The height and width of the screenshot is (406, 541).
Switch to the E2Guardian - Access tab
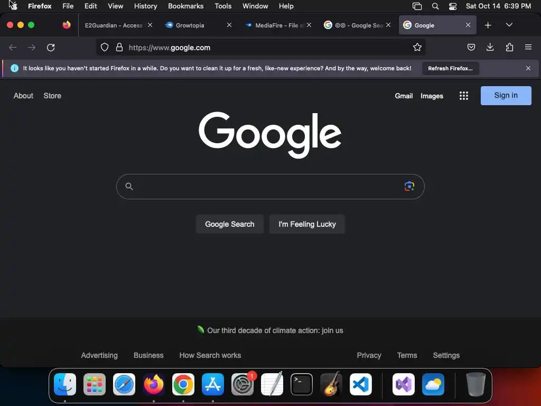(x=118, y=25)
